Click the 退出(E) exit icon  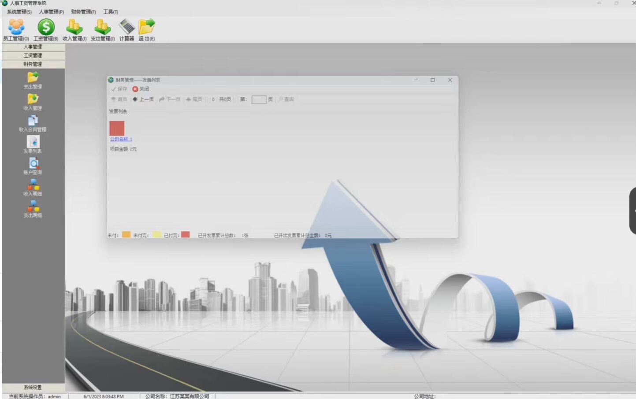tap(147, 30)
